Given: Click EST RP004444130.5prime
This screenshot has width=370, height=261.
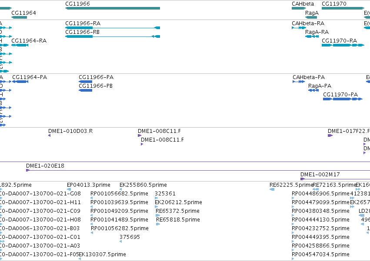Looking at the screenshot, I should tap(293, 224).
